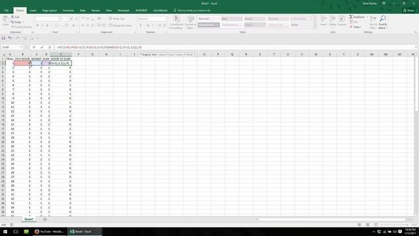The width and height of the screenshot is (419, 236).
Task: Open the Windows Start button
Action: (5, 231)
